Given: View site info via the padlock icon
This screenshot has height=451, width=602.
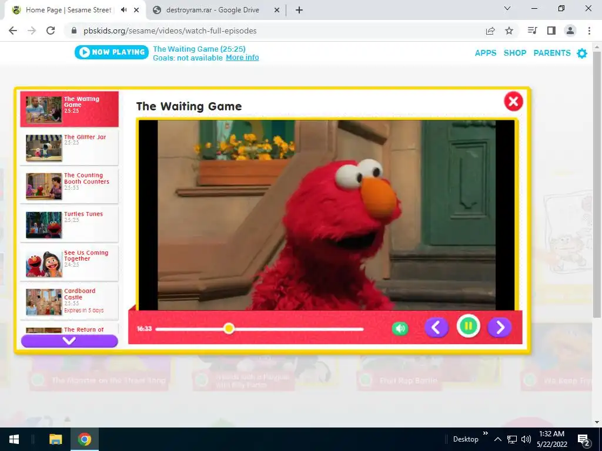Looking at the screenshot, I should [74, 31].
